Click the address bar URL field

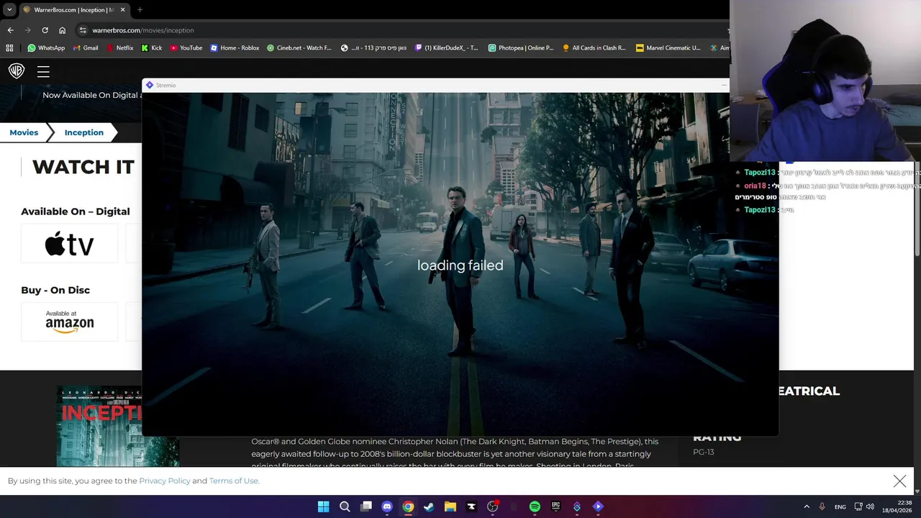(403, 30)
